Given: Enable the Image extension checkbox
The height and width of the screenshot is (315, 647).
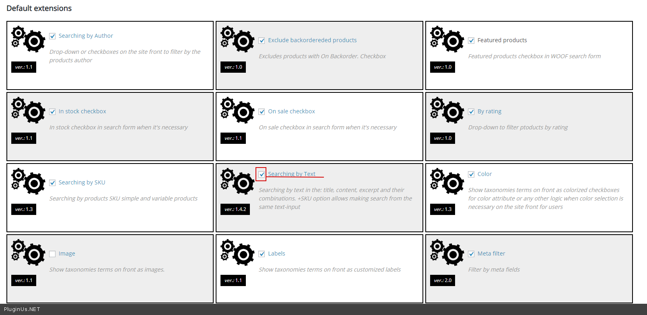Looking at the screenshot, I should point(52,254).
